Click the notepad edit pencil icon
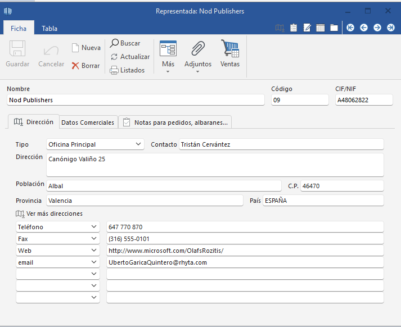 click(x=307, y=28)
